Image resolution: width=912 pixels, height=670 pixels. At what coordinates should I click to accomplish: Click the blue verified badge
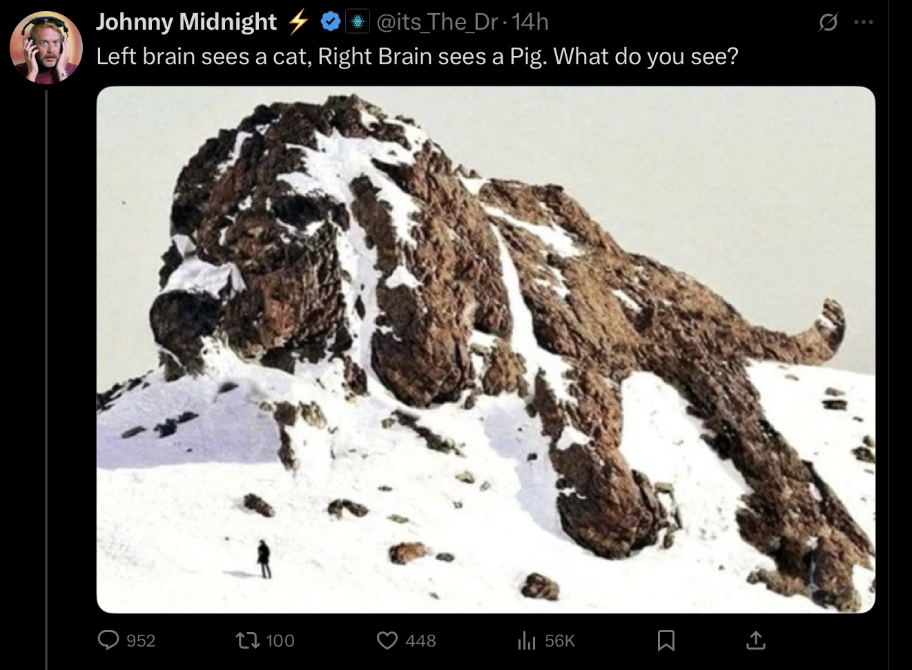(x=331, y=23)
